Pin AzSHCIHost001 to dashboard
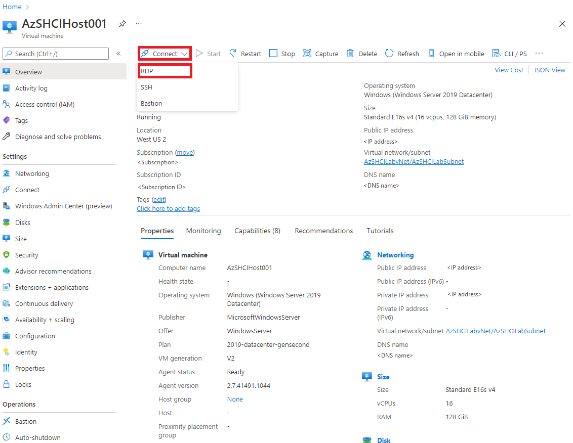Viewport: 573px width, 443px height. tap(122, 24)
